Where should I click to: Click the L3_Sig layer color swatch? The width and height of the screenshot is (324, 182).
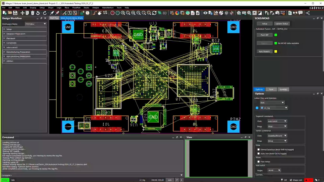(x=257, y=108)
